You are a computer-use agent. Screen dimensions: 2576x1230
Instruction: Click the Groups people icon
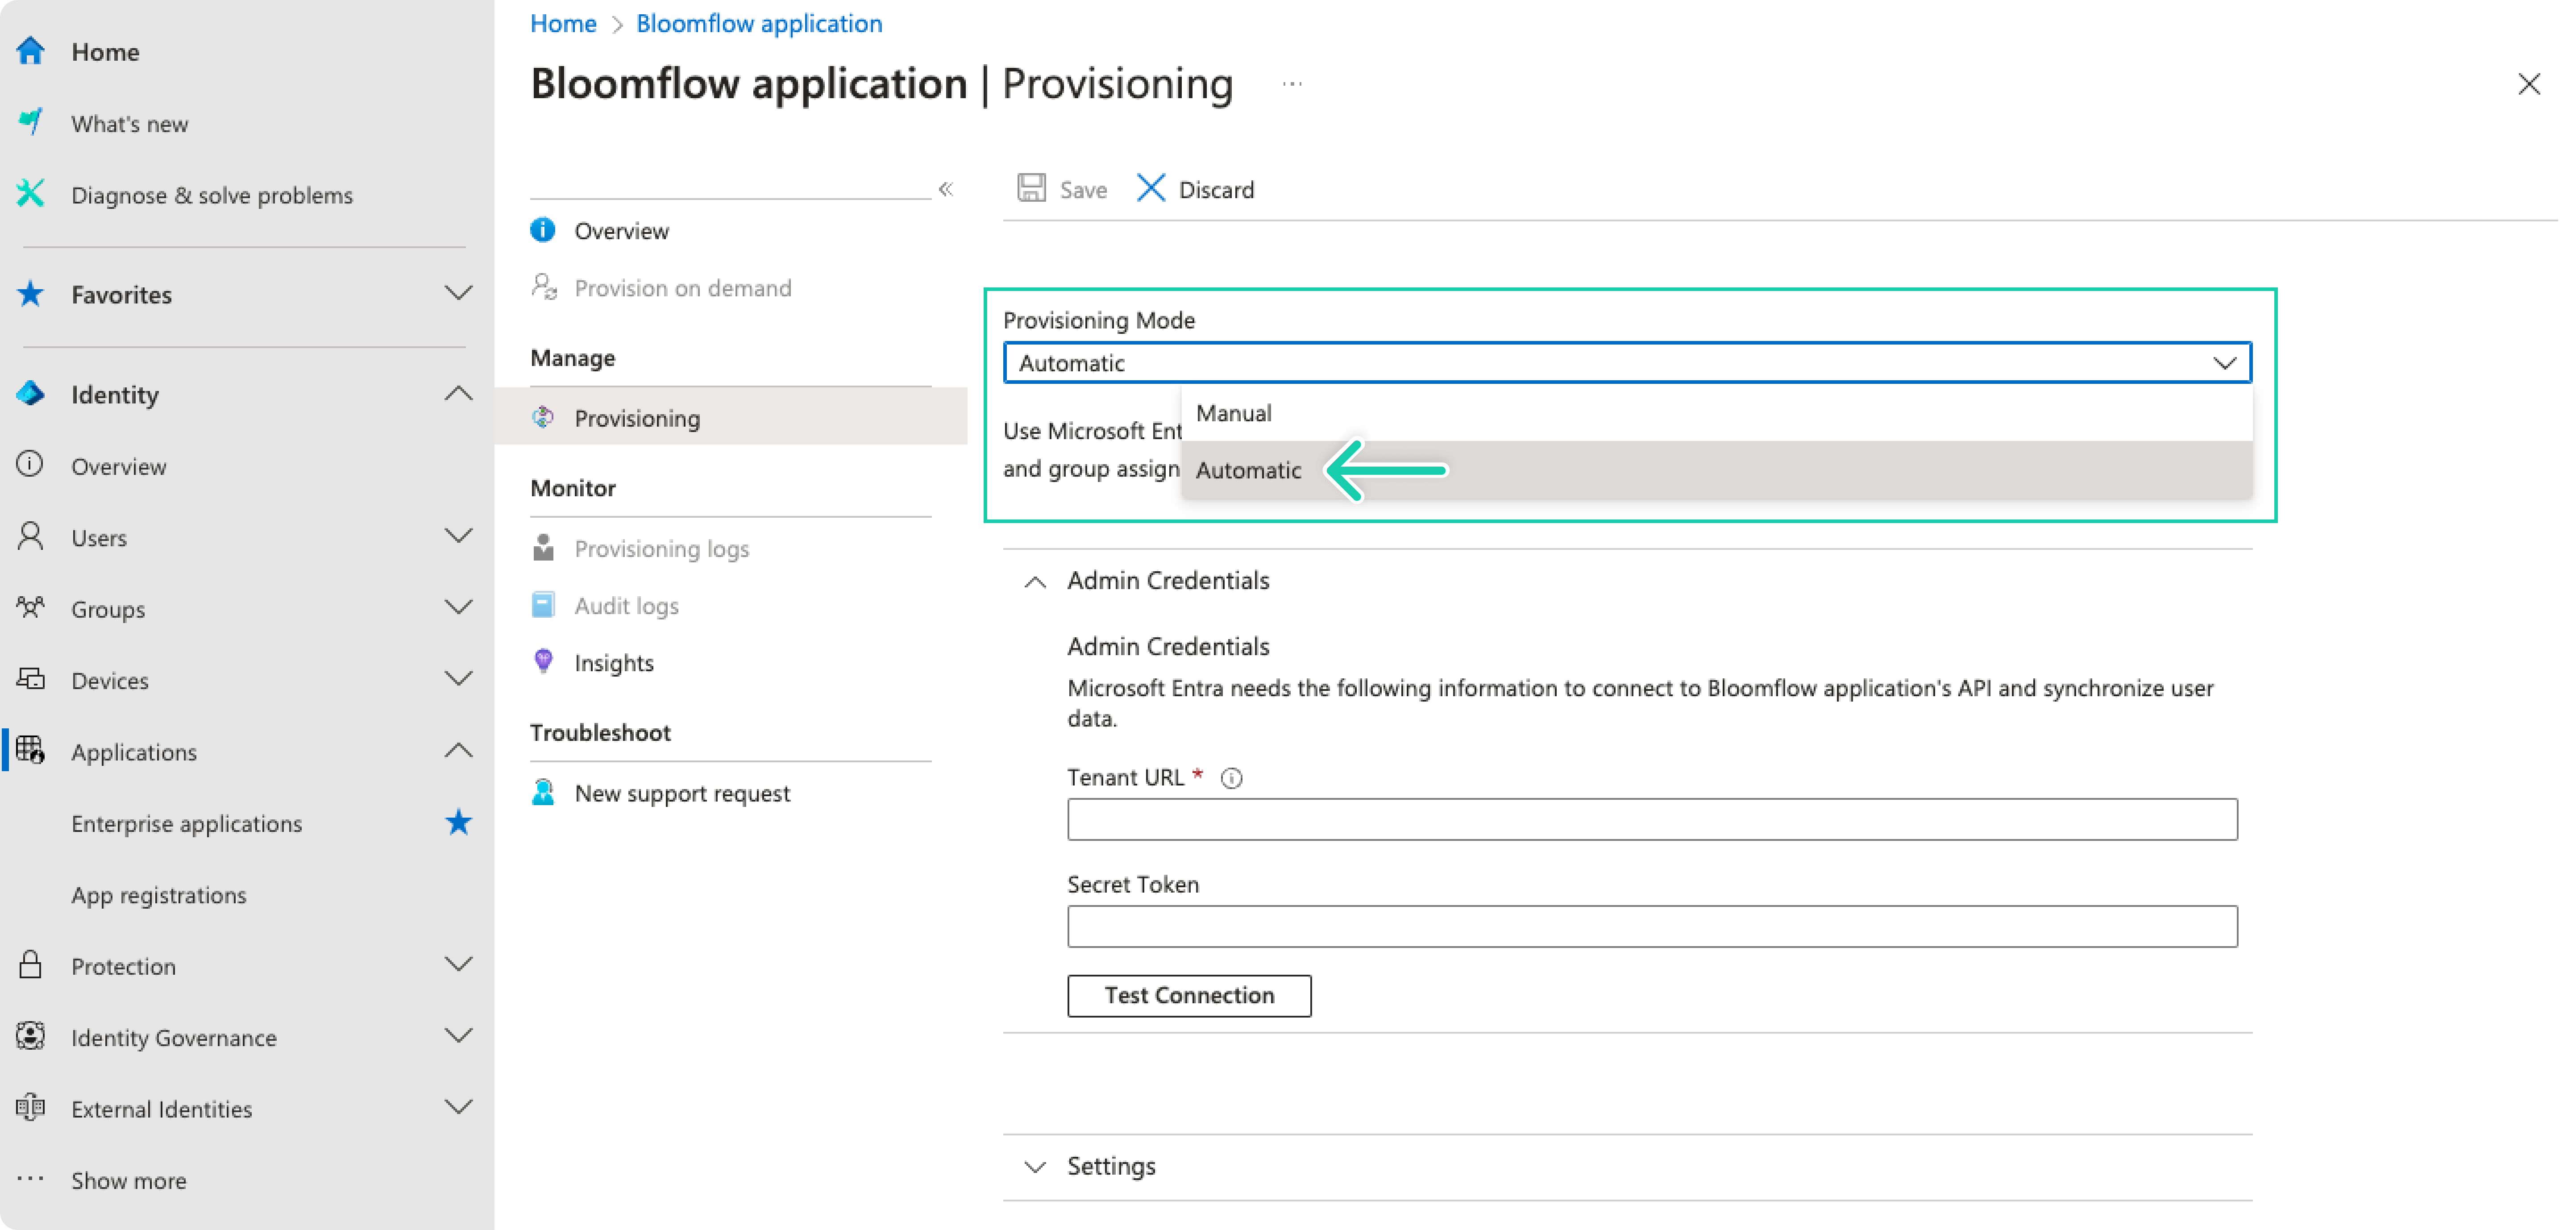pyautogui.click(x=31, y=607)
